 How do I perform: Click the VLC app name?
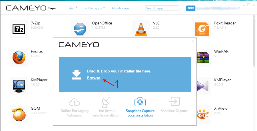coord(156,23)
